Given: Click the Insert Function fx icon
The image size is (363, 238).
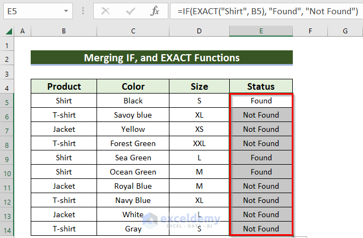Looking at the screenshot, I should (x=155, y=10).
